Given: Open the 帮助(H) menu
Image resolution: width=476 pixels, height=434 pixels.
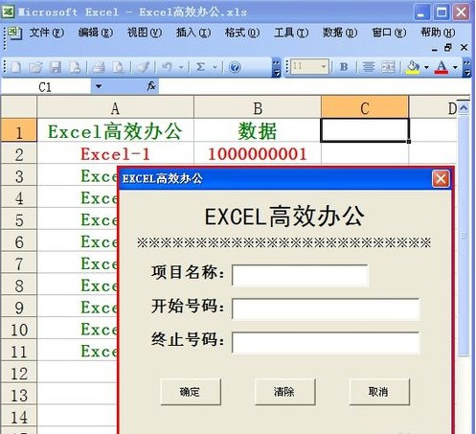Looking at the screenshot, I should pyautogui.click(x=438, y=33).
